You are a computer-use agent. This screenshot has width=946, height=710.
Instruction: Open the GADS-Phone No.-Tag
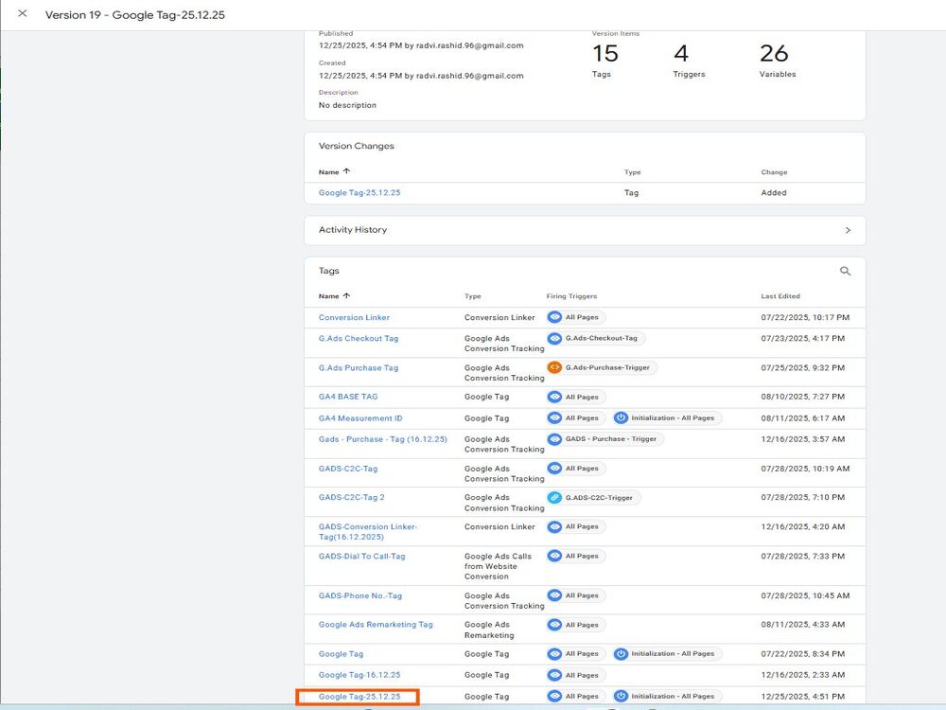360,595
